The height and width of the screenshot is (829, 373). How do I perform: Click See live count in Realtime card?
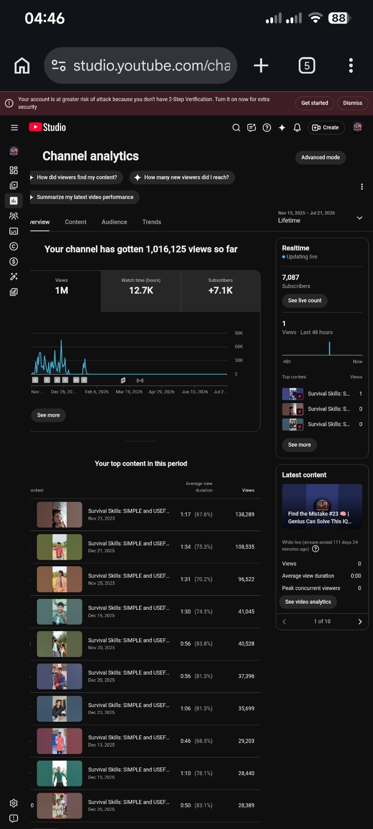pyautogui.click(x=305, y=301)
